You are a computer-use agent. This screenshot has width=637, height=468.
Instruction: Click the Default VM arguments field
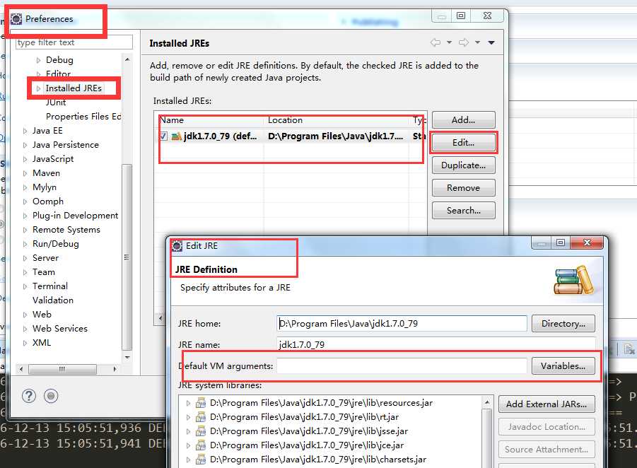(402, 366)
